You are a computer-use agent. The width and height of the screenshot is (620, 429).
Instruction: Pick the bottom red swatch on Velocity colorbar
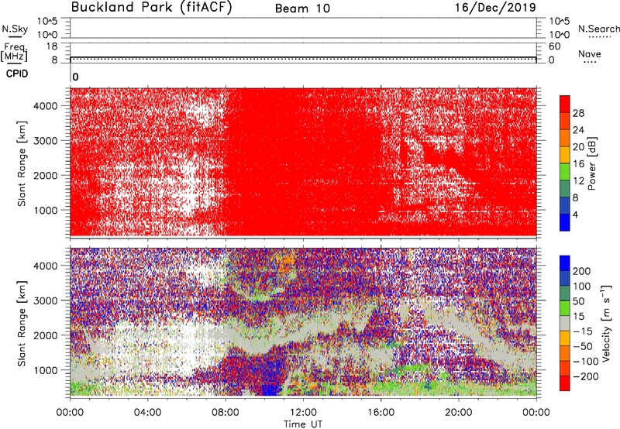click(x=565, y=383)
